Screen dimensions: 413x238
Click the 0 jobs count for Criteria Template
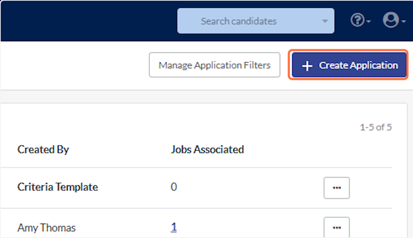click(x=174, y=187)
